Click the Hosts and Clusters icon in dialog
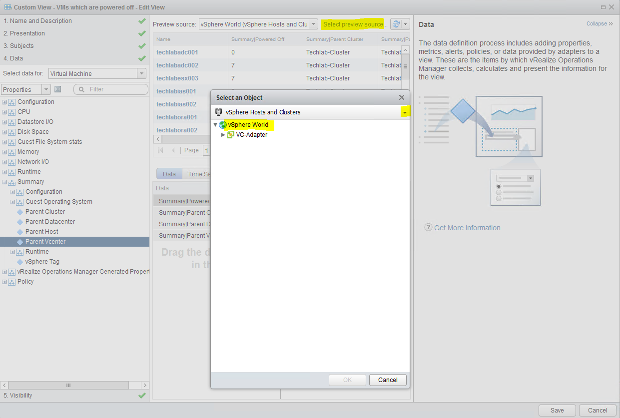620x418 pixels. pyautogui.click(x=218, y=112)
